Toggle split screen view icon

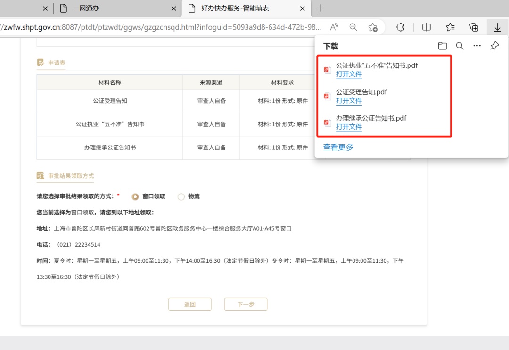tap(427, 27)
